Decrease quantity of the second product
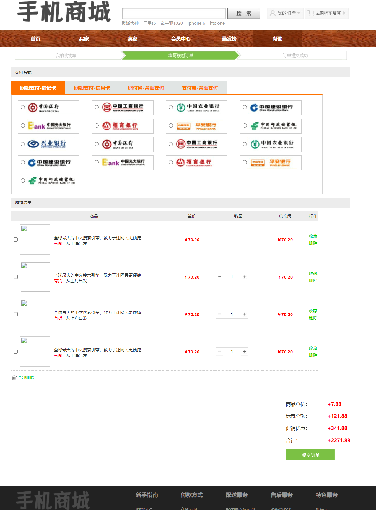 219,277
